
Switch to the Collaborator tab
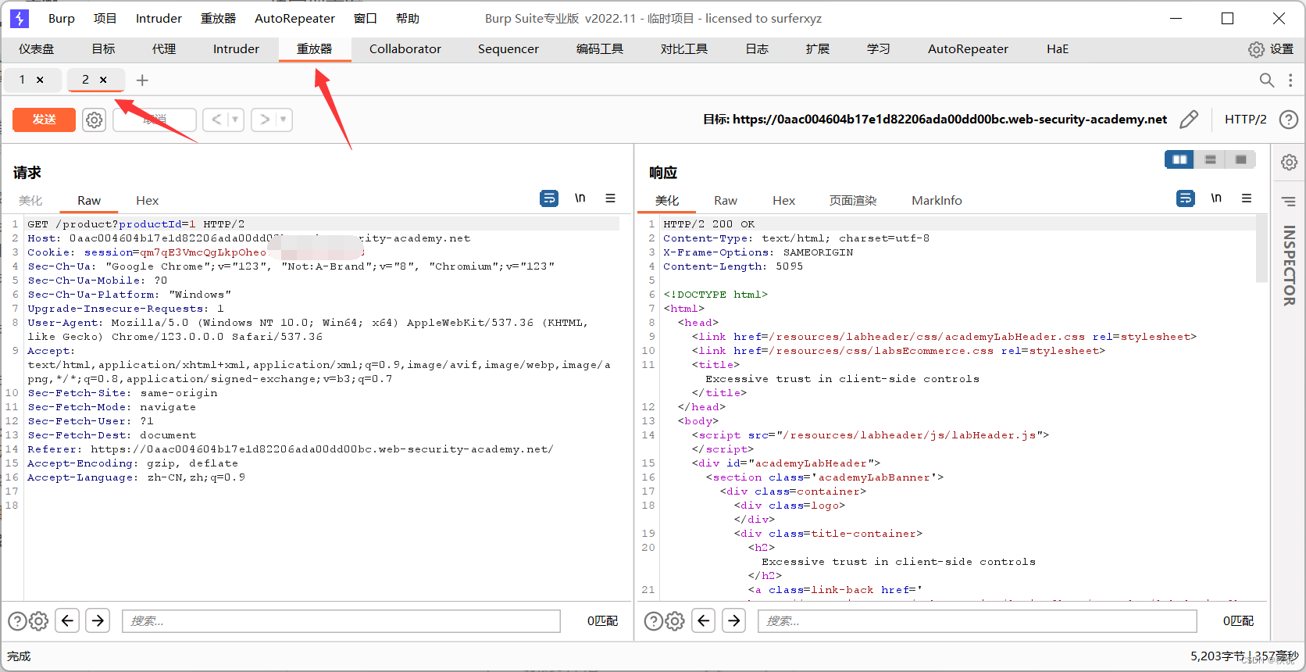coord(405,49)
